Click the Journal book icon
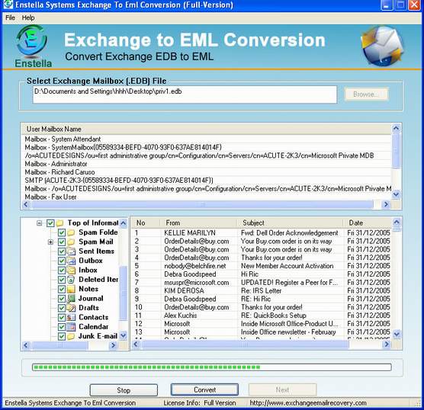424x410 pixels. click(71, 299)
